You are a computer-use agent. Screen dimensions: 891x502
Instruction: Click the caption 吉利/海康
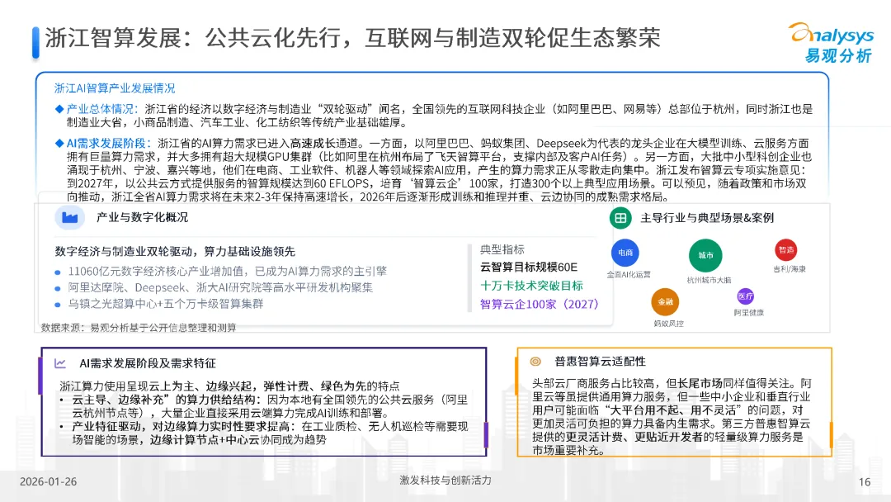[x=790, y=269]
